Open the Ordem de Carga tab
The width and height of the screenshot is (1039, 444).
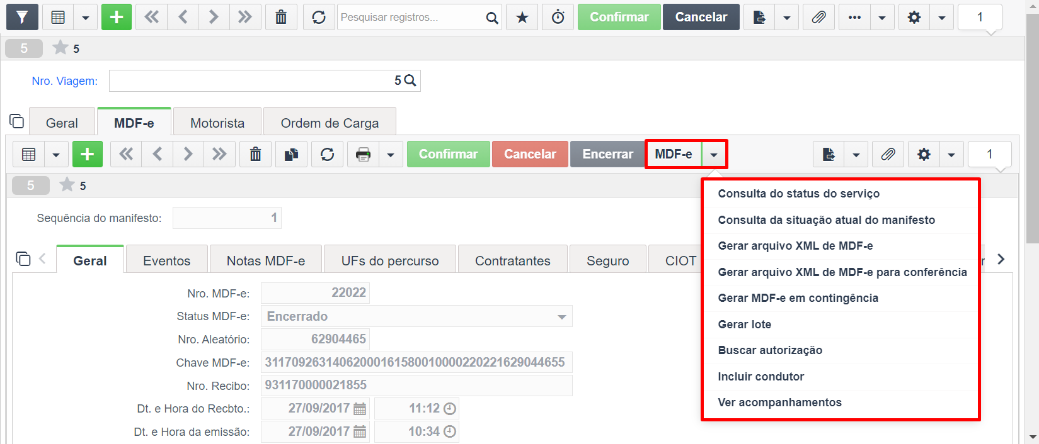coord(330,123)
